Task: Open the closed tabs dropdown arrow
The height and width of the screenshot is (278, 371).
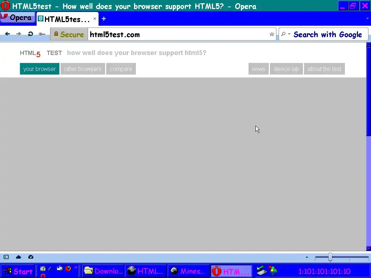Action: (x=367, y=18)
